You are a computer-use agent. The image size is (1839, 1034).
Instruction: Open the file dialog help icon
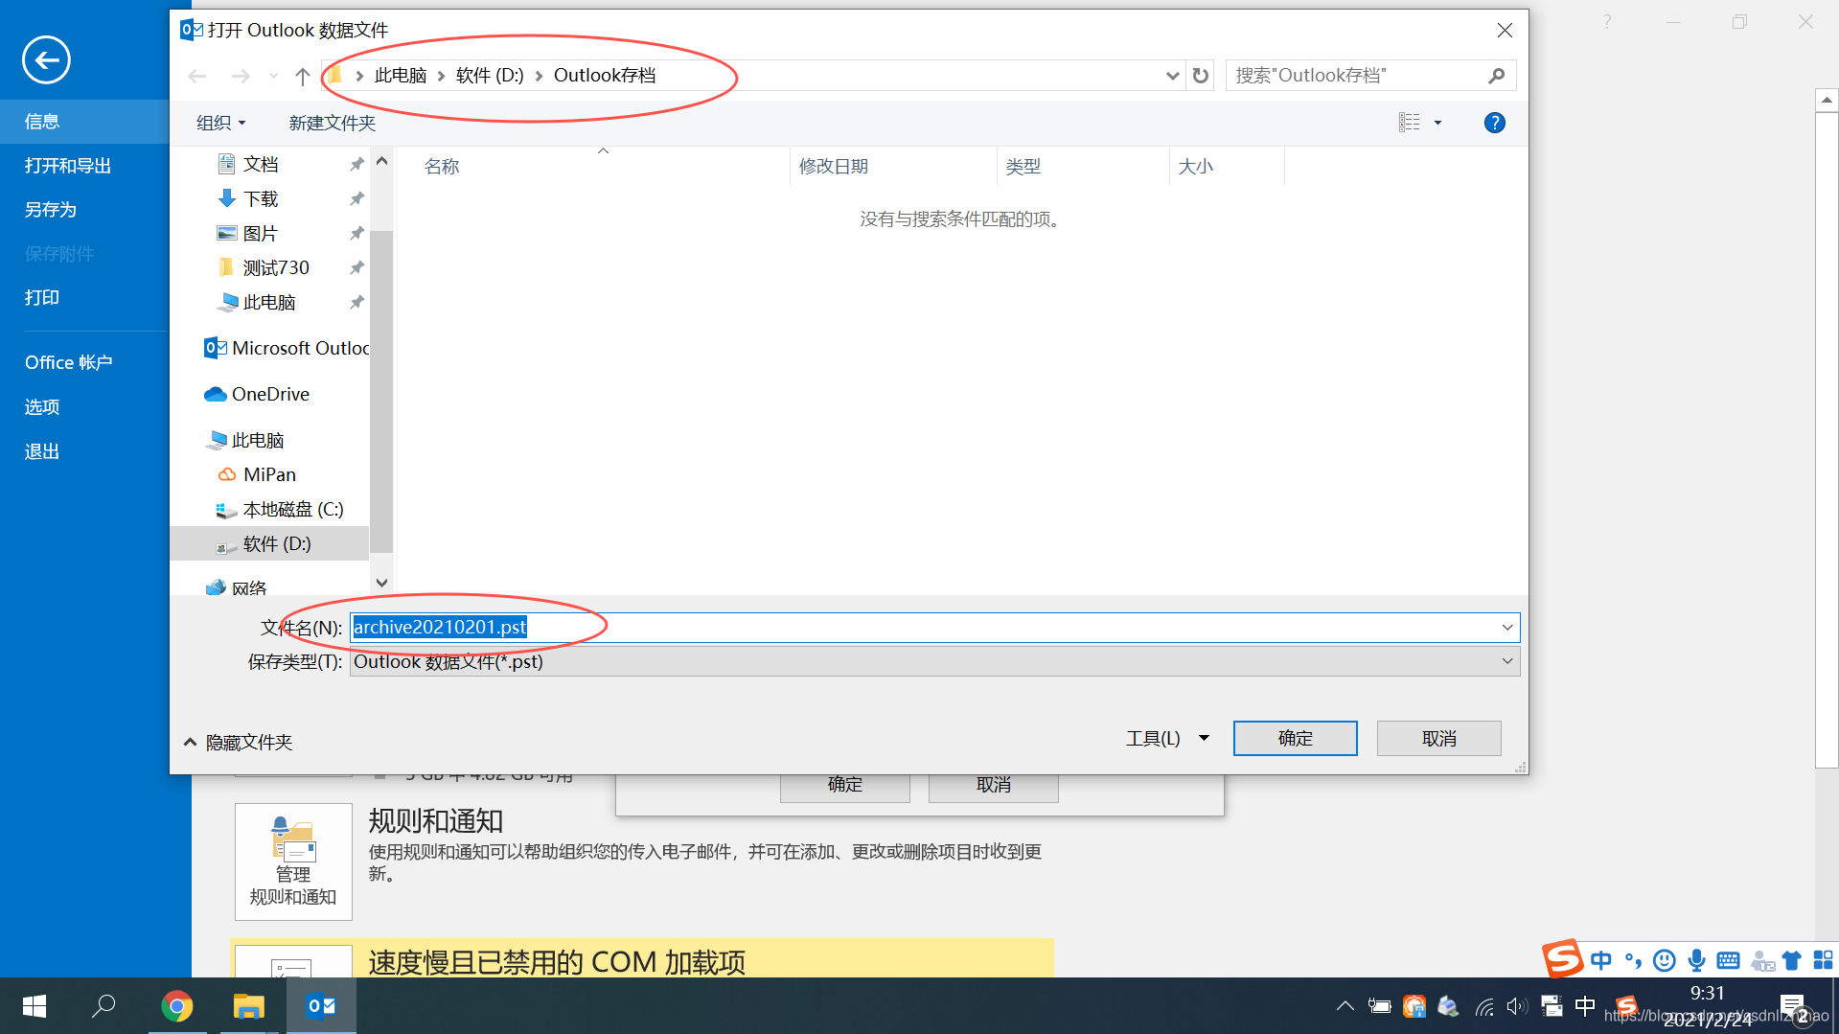tap(1494, 123)
